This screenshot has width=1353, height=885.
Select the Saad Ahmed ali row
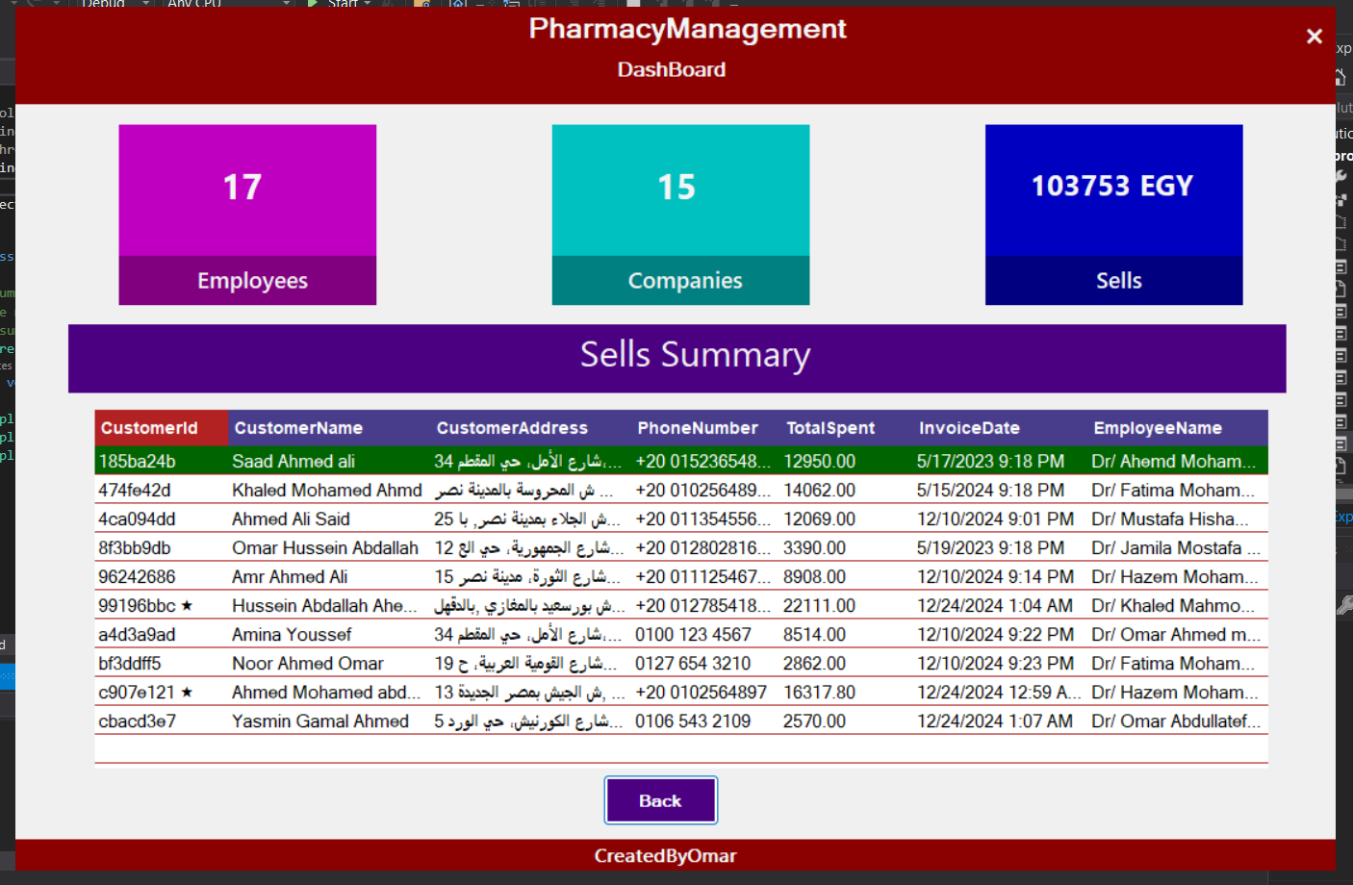(294, 462)
